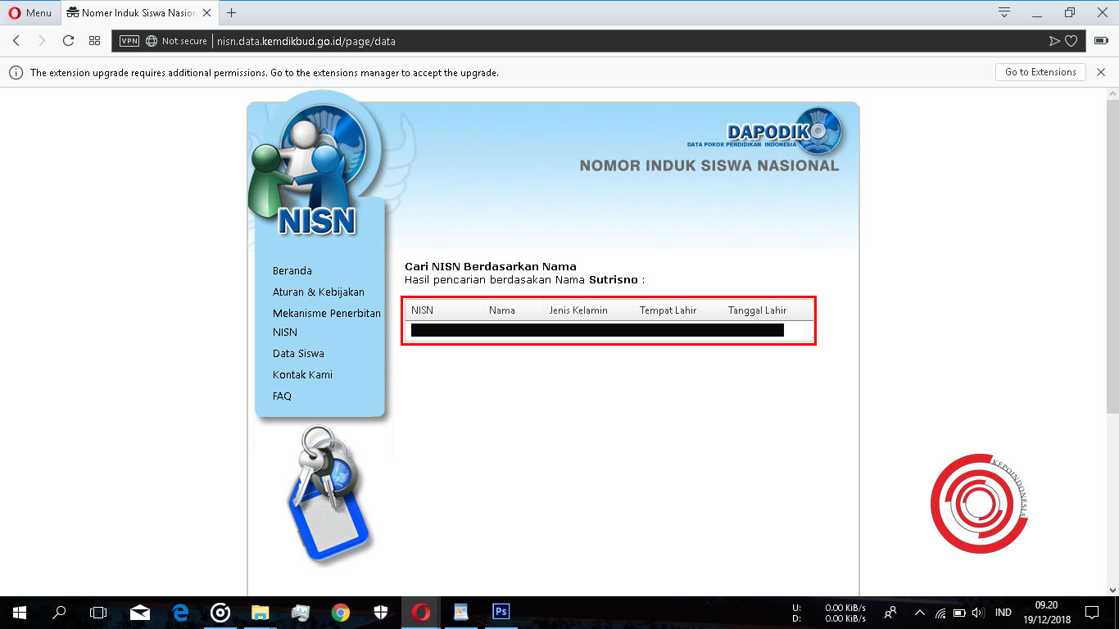1119x629 pixels.
Task: Reload the current page
Action: (68, 40)
